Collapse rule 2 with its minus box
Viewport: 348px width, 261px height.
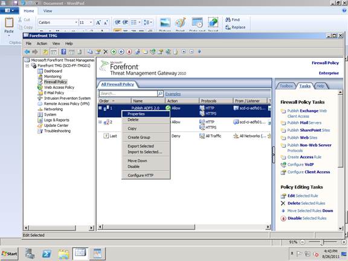(x=100, y=122)
